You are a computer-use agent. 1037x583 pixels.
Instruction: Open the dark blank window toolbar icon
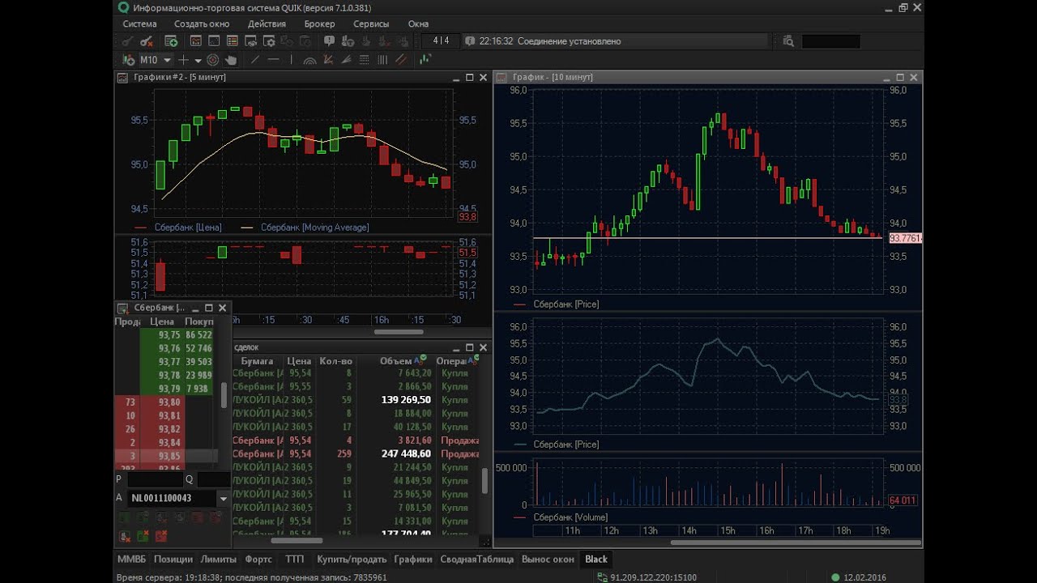214,41
